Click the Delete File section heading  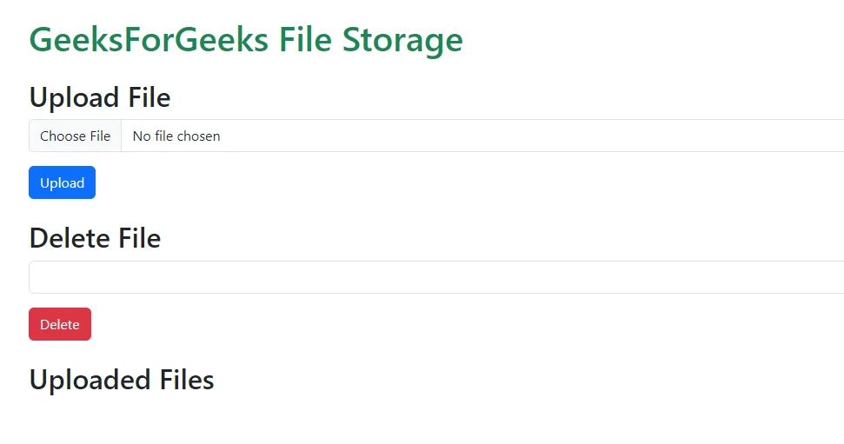[x=95, y=238]
